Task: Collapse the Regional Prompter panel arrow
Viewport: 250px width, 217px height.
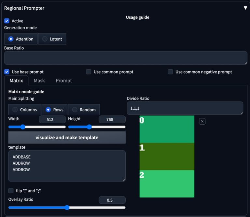Action: pos(245,8)
